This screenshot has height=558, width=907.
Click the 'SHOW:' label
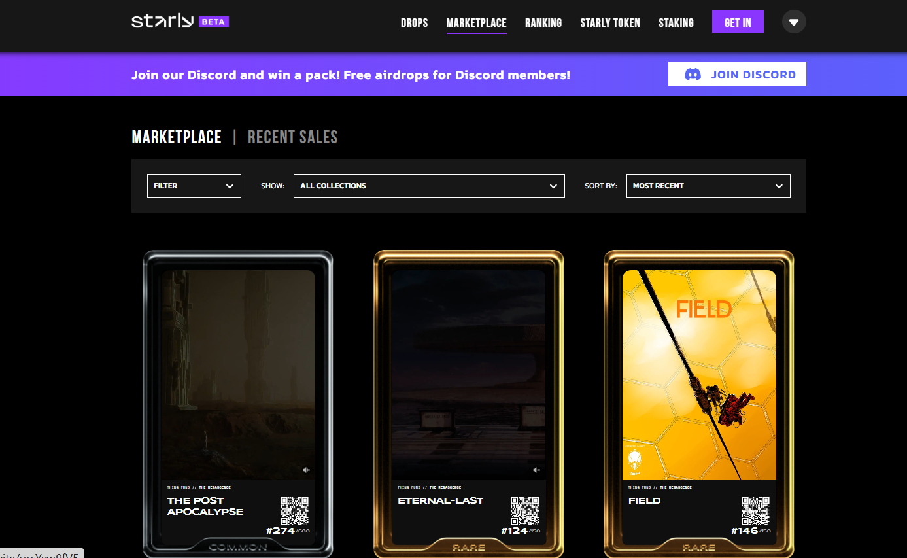point(273,186)
